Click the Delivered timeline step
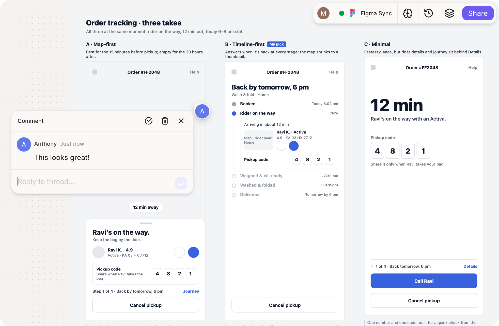499x326 pixels. click(x=285, y=195)
